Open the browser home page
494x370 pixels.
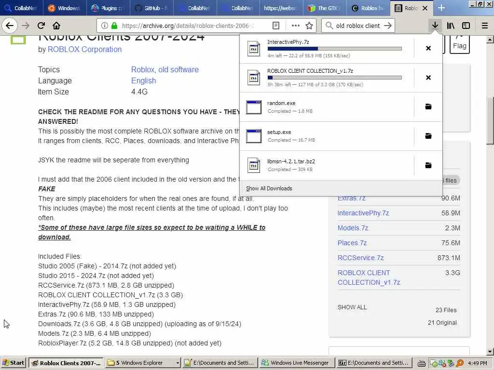click(56, 26)
